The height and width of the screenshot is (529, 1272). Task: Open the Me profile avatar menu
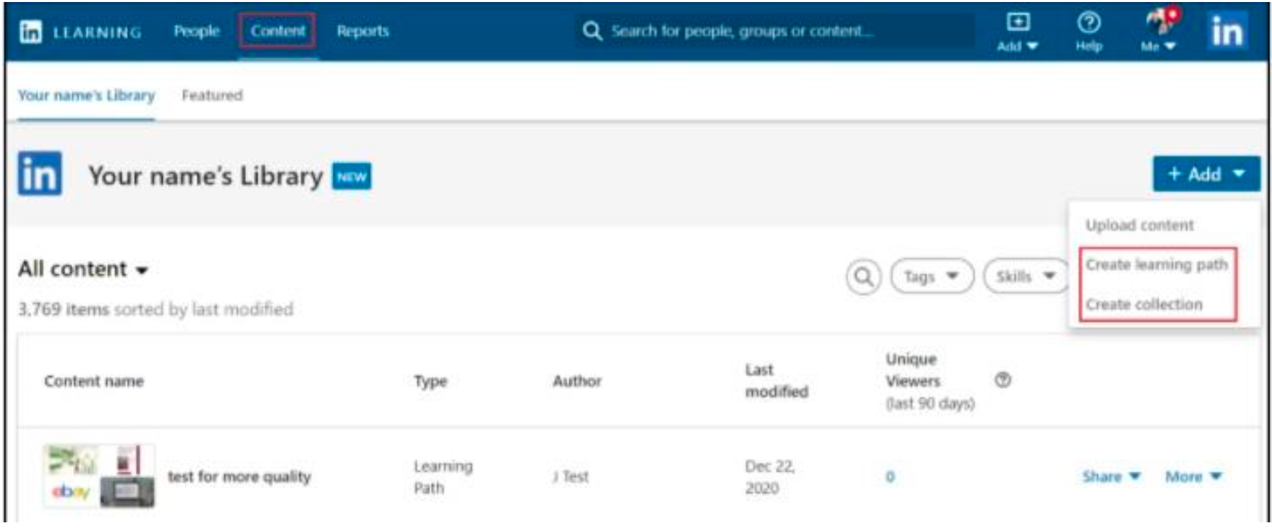pyautogui.click(x=1159, y=31)
